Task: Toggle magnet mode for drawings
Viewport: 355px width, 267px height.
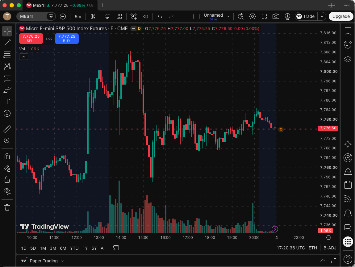Action: pos(7,156)
